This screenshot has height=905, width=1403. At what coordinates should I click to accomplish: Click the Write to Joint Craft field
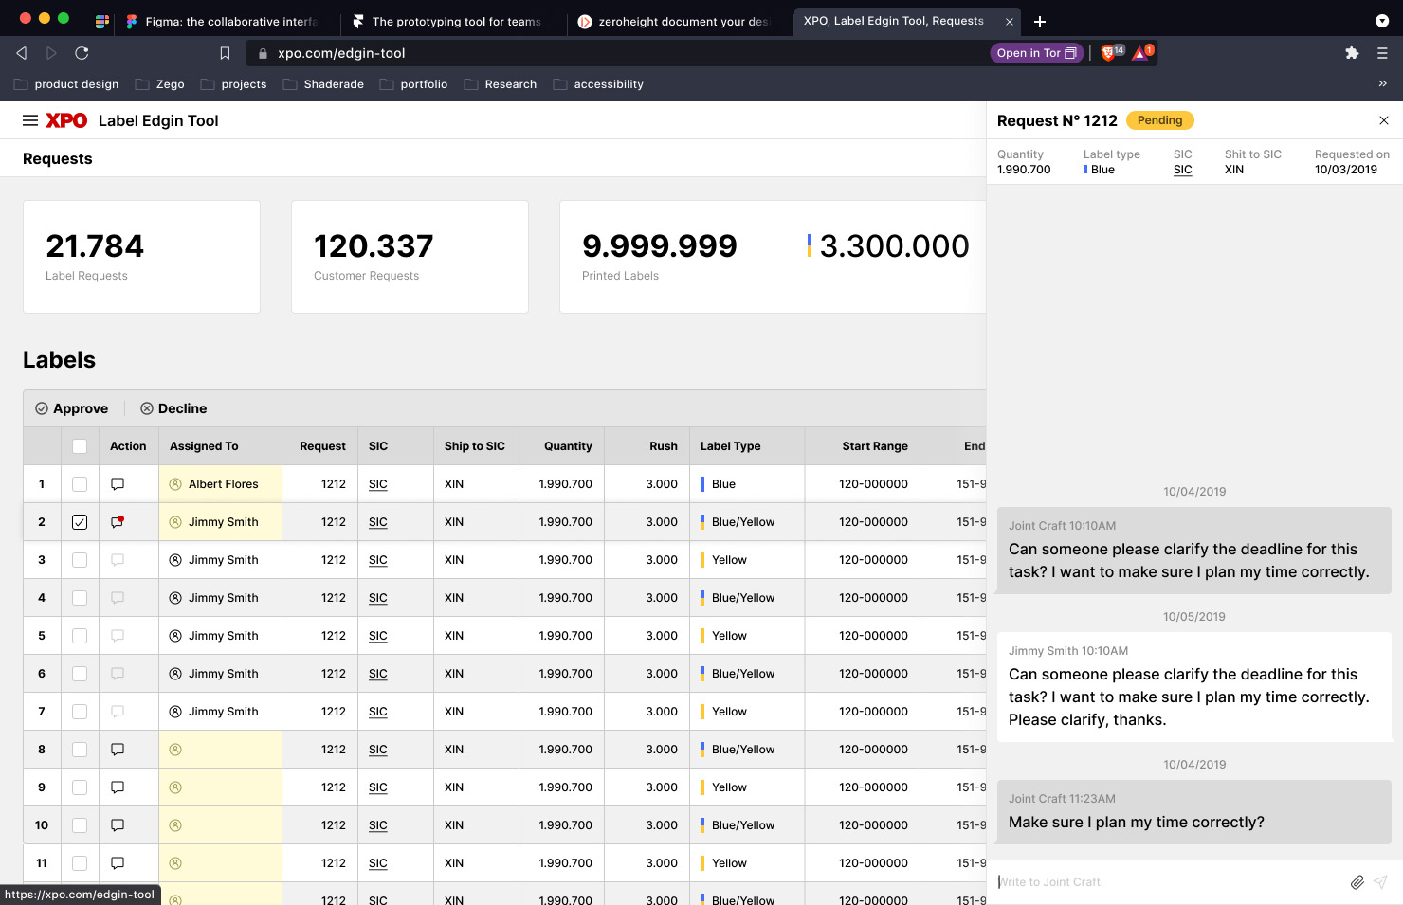click(x=1166, y=882)
